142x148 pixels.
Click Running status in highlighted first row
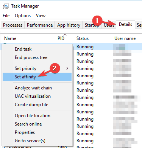pos(85,47)
